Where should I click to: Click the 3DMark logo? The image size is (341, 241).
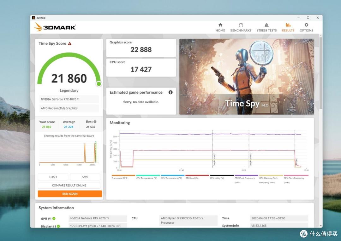click(x=55, y=27)
